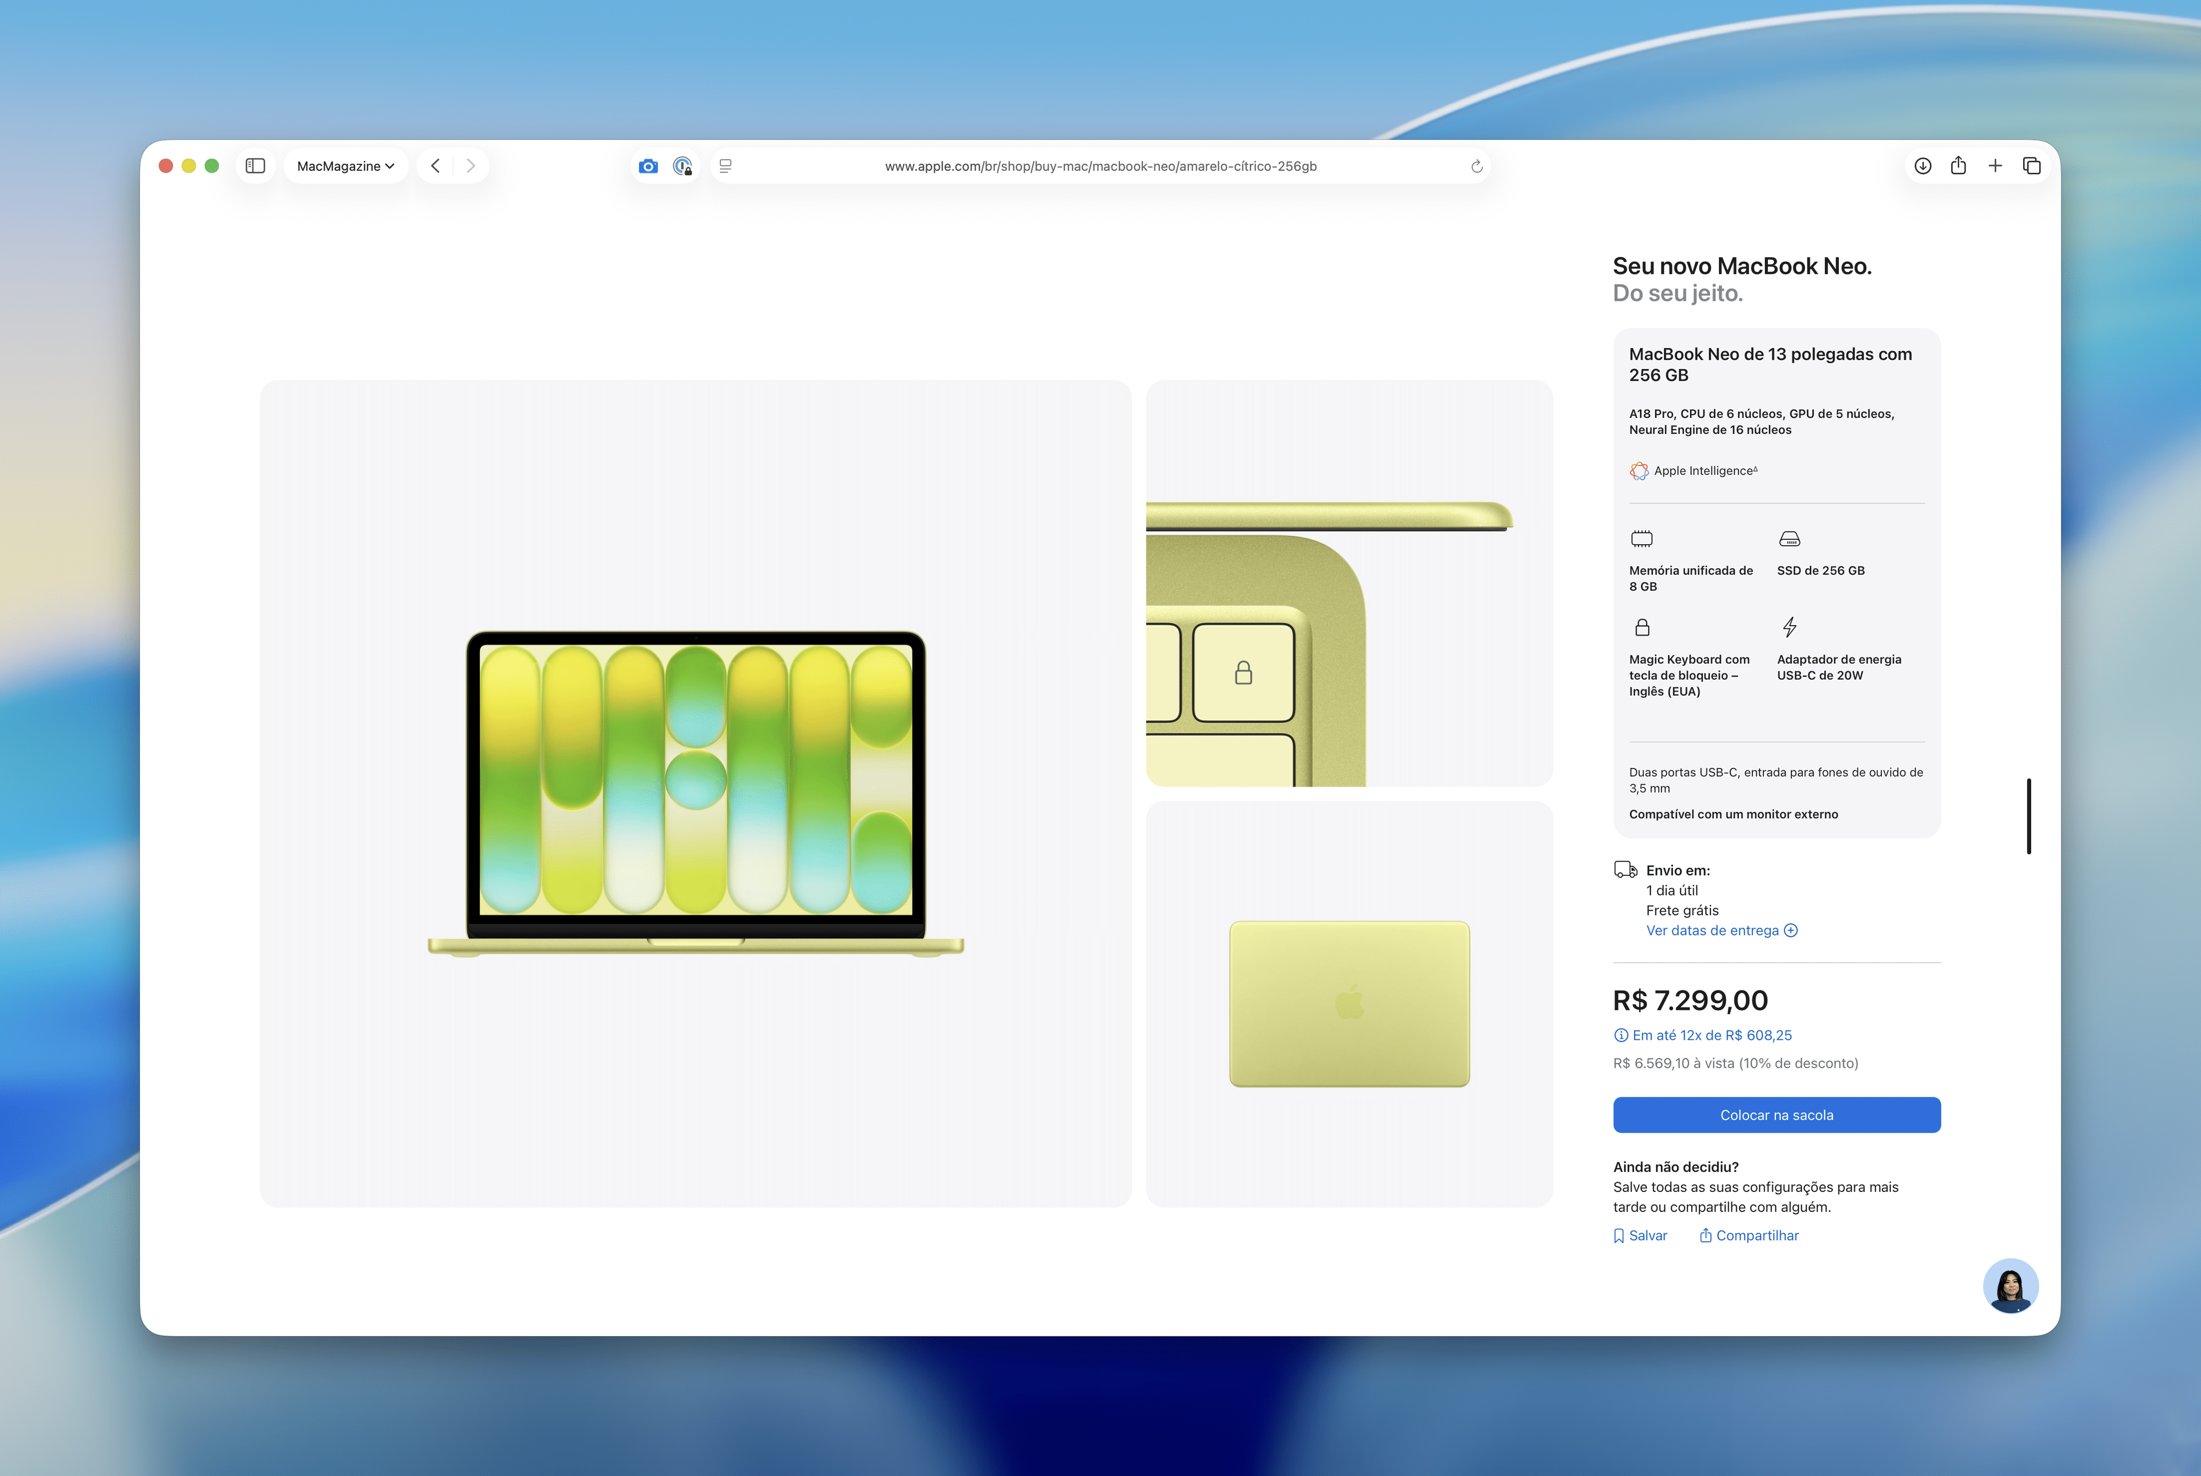Go back to the previous page
The image size is (2201, 1476).
click(435, 165)
